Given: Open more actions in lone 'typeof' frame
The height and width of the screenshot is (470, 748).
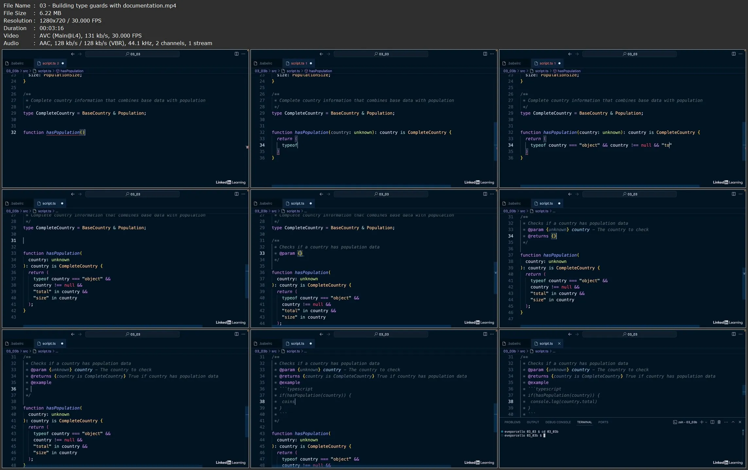Looking at the screenshot, I should [x=492, y=54].
